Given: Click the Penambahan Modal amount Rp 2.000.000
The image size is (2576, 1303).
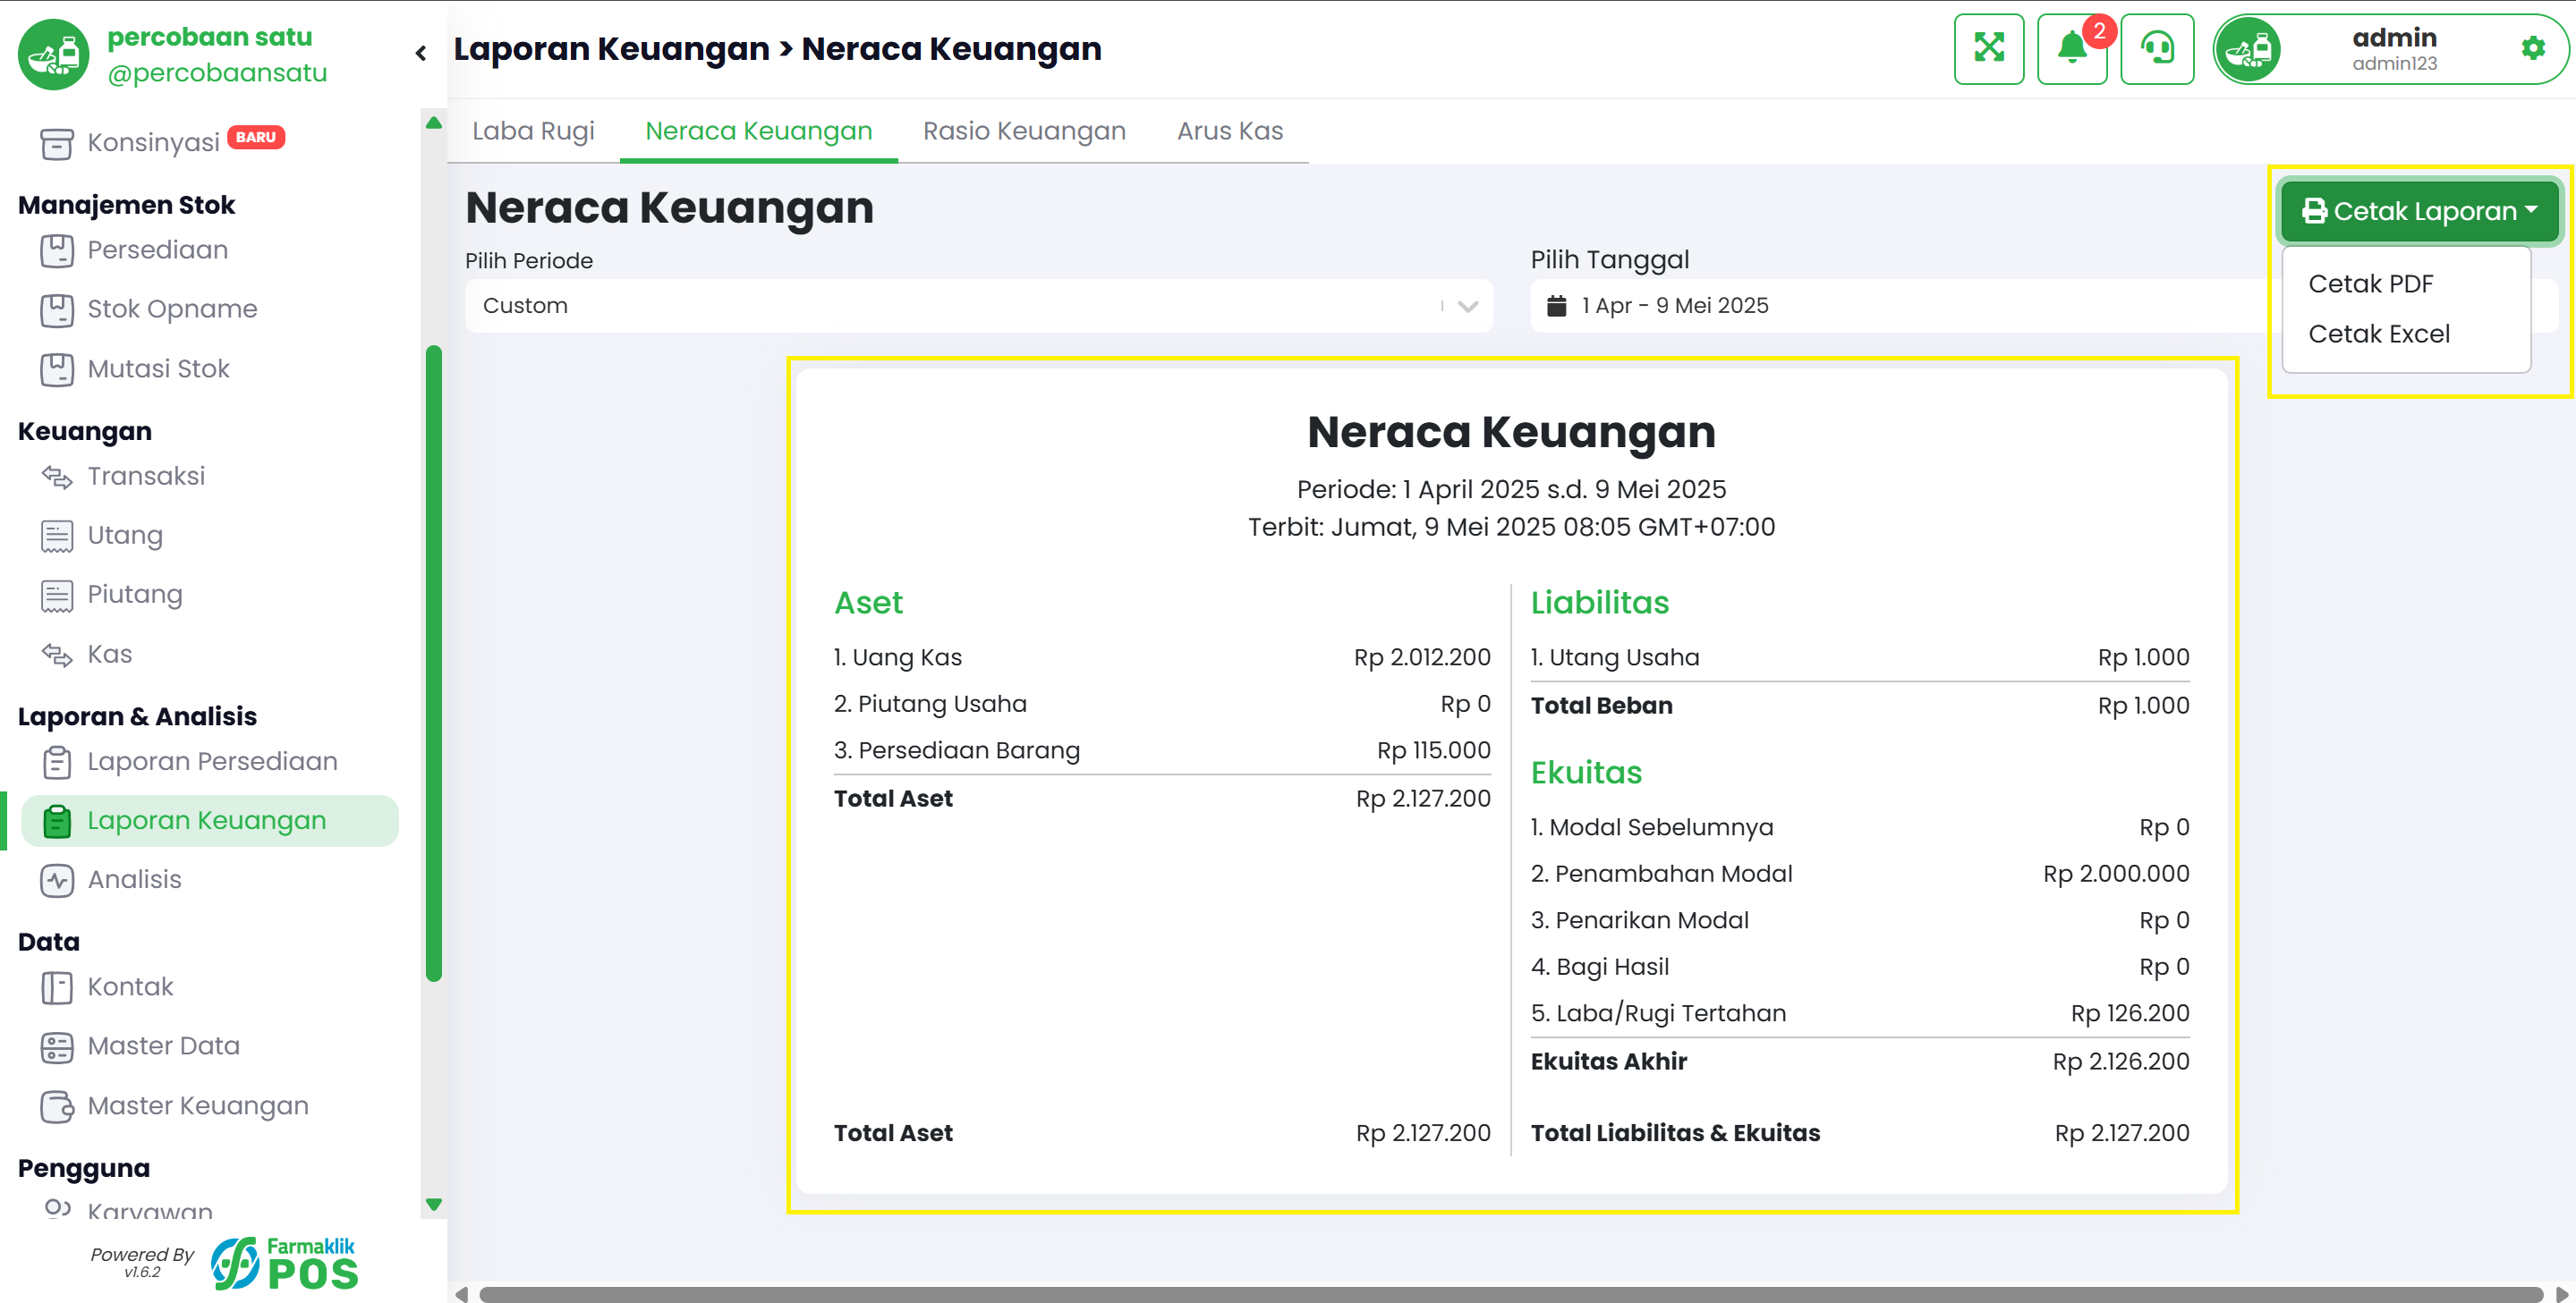Looking at the screenshot, I should tap(2115, 875).
